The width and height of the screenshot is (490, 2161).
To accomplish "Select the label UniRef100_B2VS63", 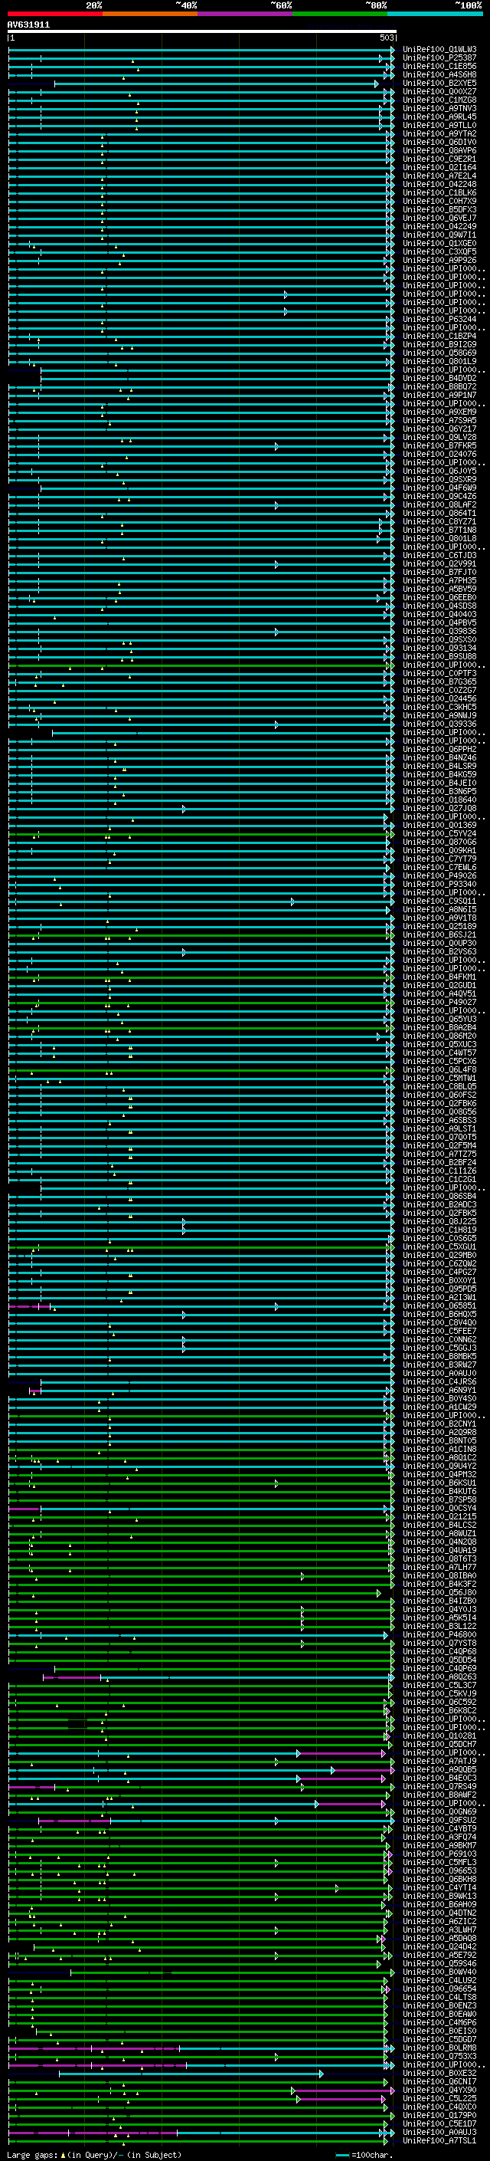I will point(439,951).
